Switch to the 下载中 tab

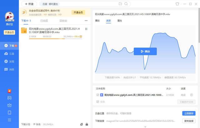26,21
